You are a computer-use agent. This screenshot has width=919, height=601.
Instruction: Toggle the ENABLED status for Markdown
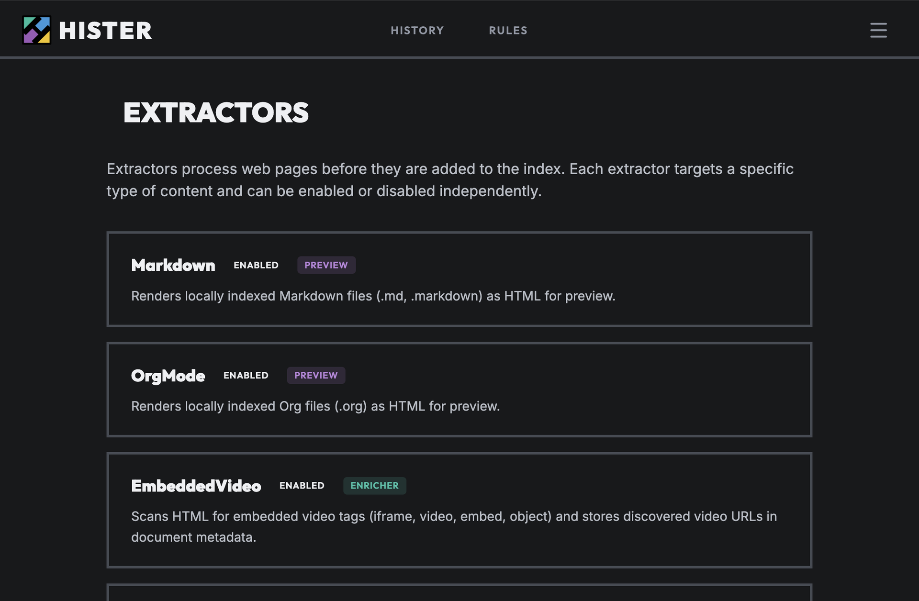(x=256, y=265)
